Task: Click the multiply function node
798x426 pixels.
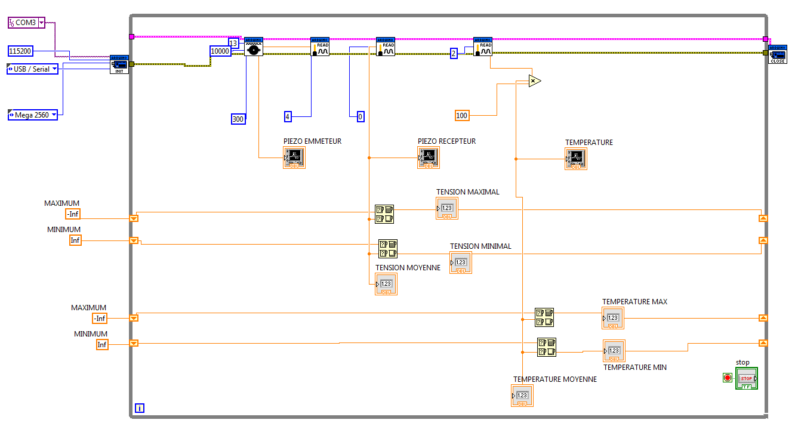Action: tap(535, 81)
